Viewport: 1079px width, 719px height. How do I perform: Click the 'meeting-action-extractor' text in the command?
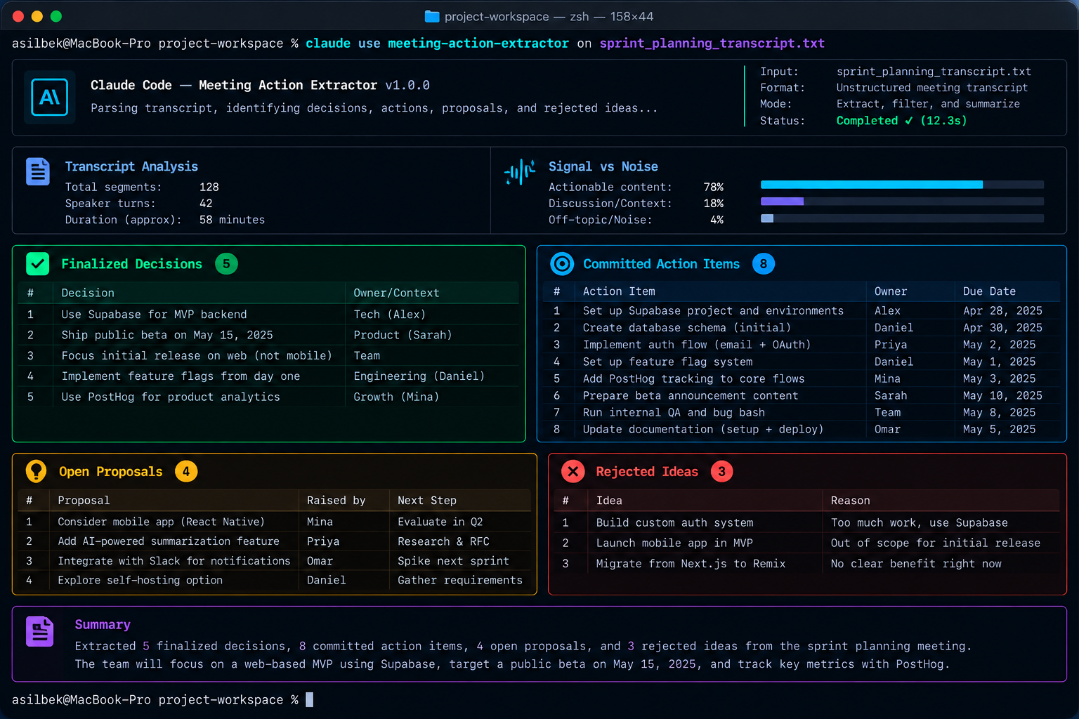[478, 44]
